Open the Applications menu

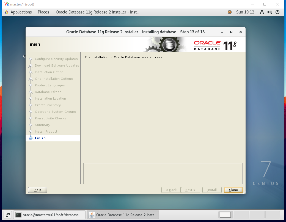pyautogui.click(x=21, y=12)
